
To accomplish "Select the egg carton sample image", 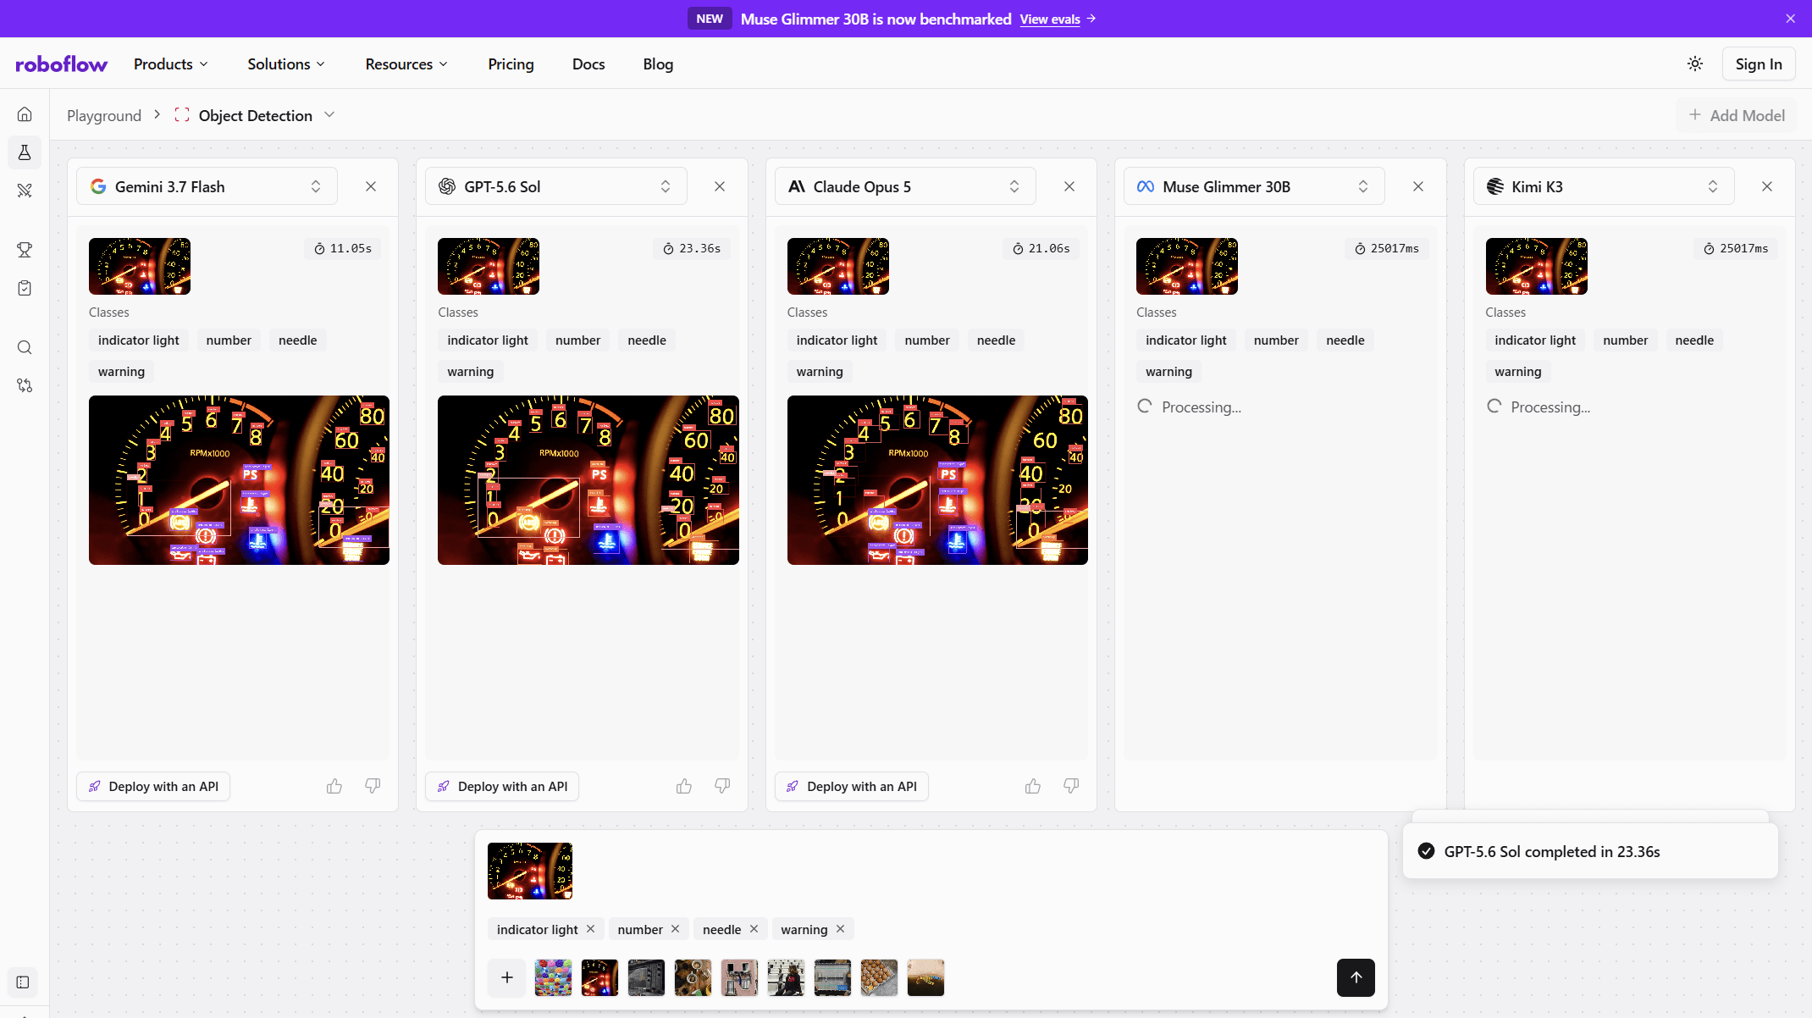I will click(880, 977).
